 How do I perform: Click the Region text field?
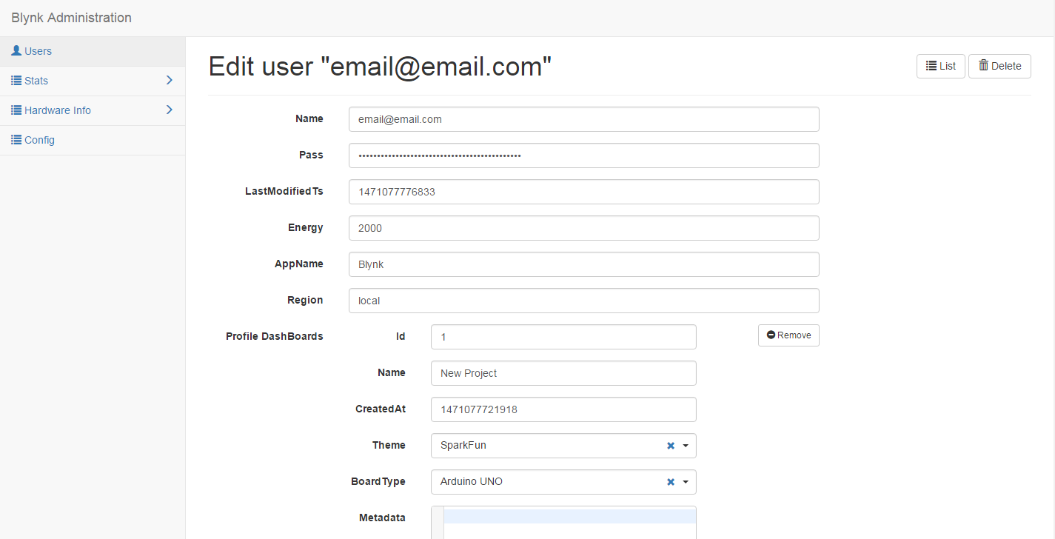pyautogui.click(x=583, y=301)
